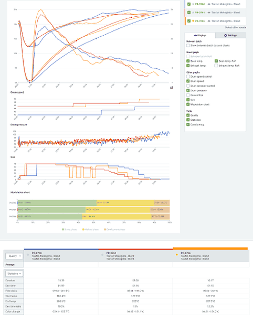Click the Maillard phase legend item

[90, 229]
